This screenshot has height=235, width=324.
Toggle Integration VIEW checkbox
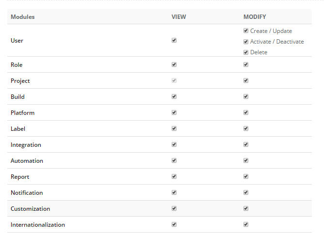[174, 144]
